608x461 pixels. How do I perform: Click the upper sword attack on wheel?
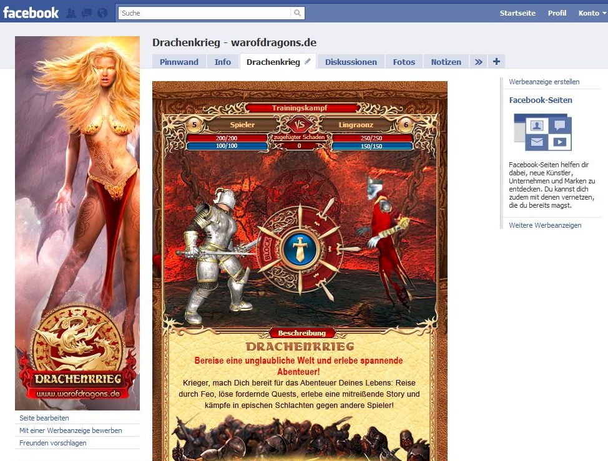pos(325,212)
